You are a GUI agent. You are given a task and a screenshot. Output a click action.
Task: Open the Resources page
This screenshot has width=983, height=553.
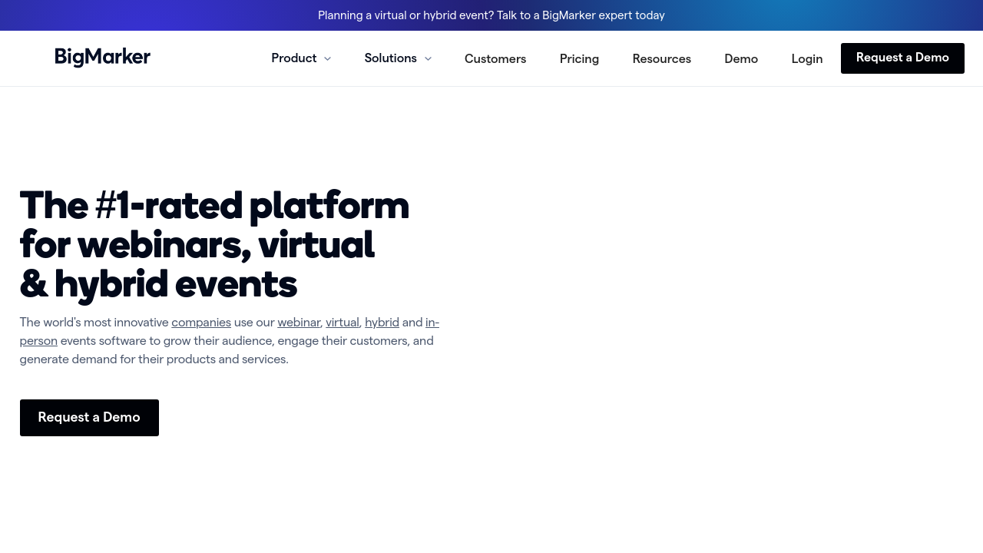pos(662,59)
